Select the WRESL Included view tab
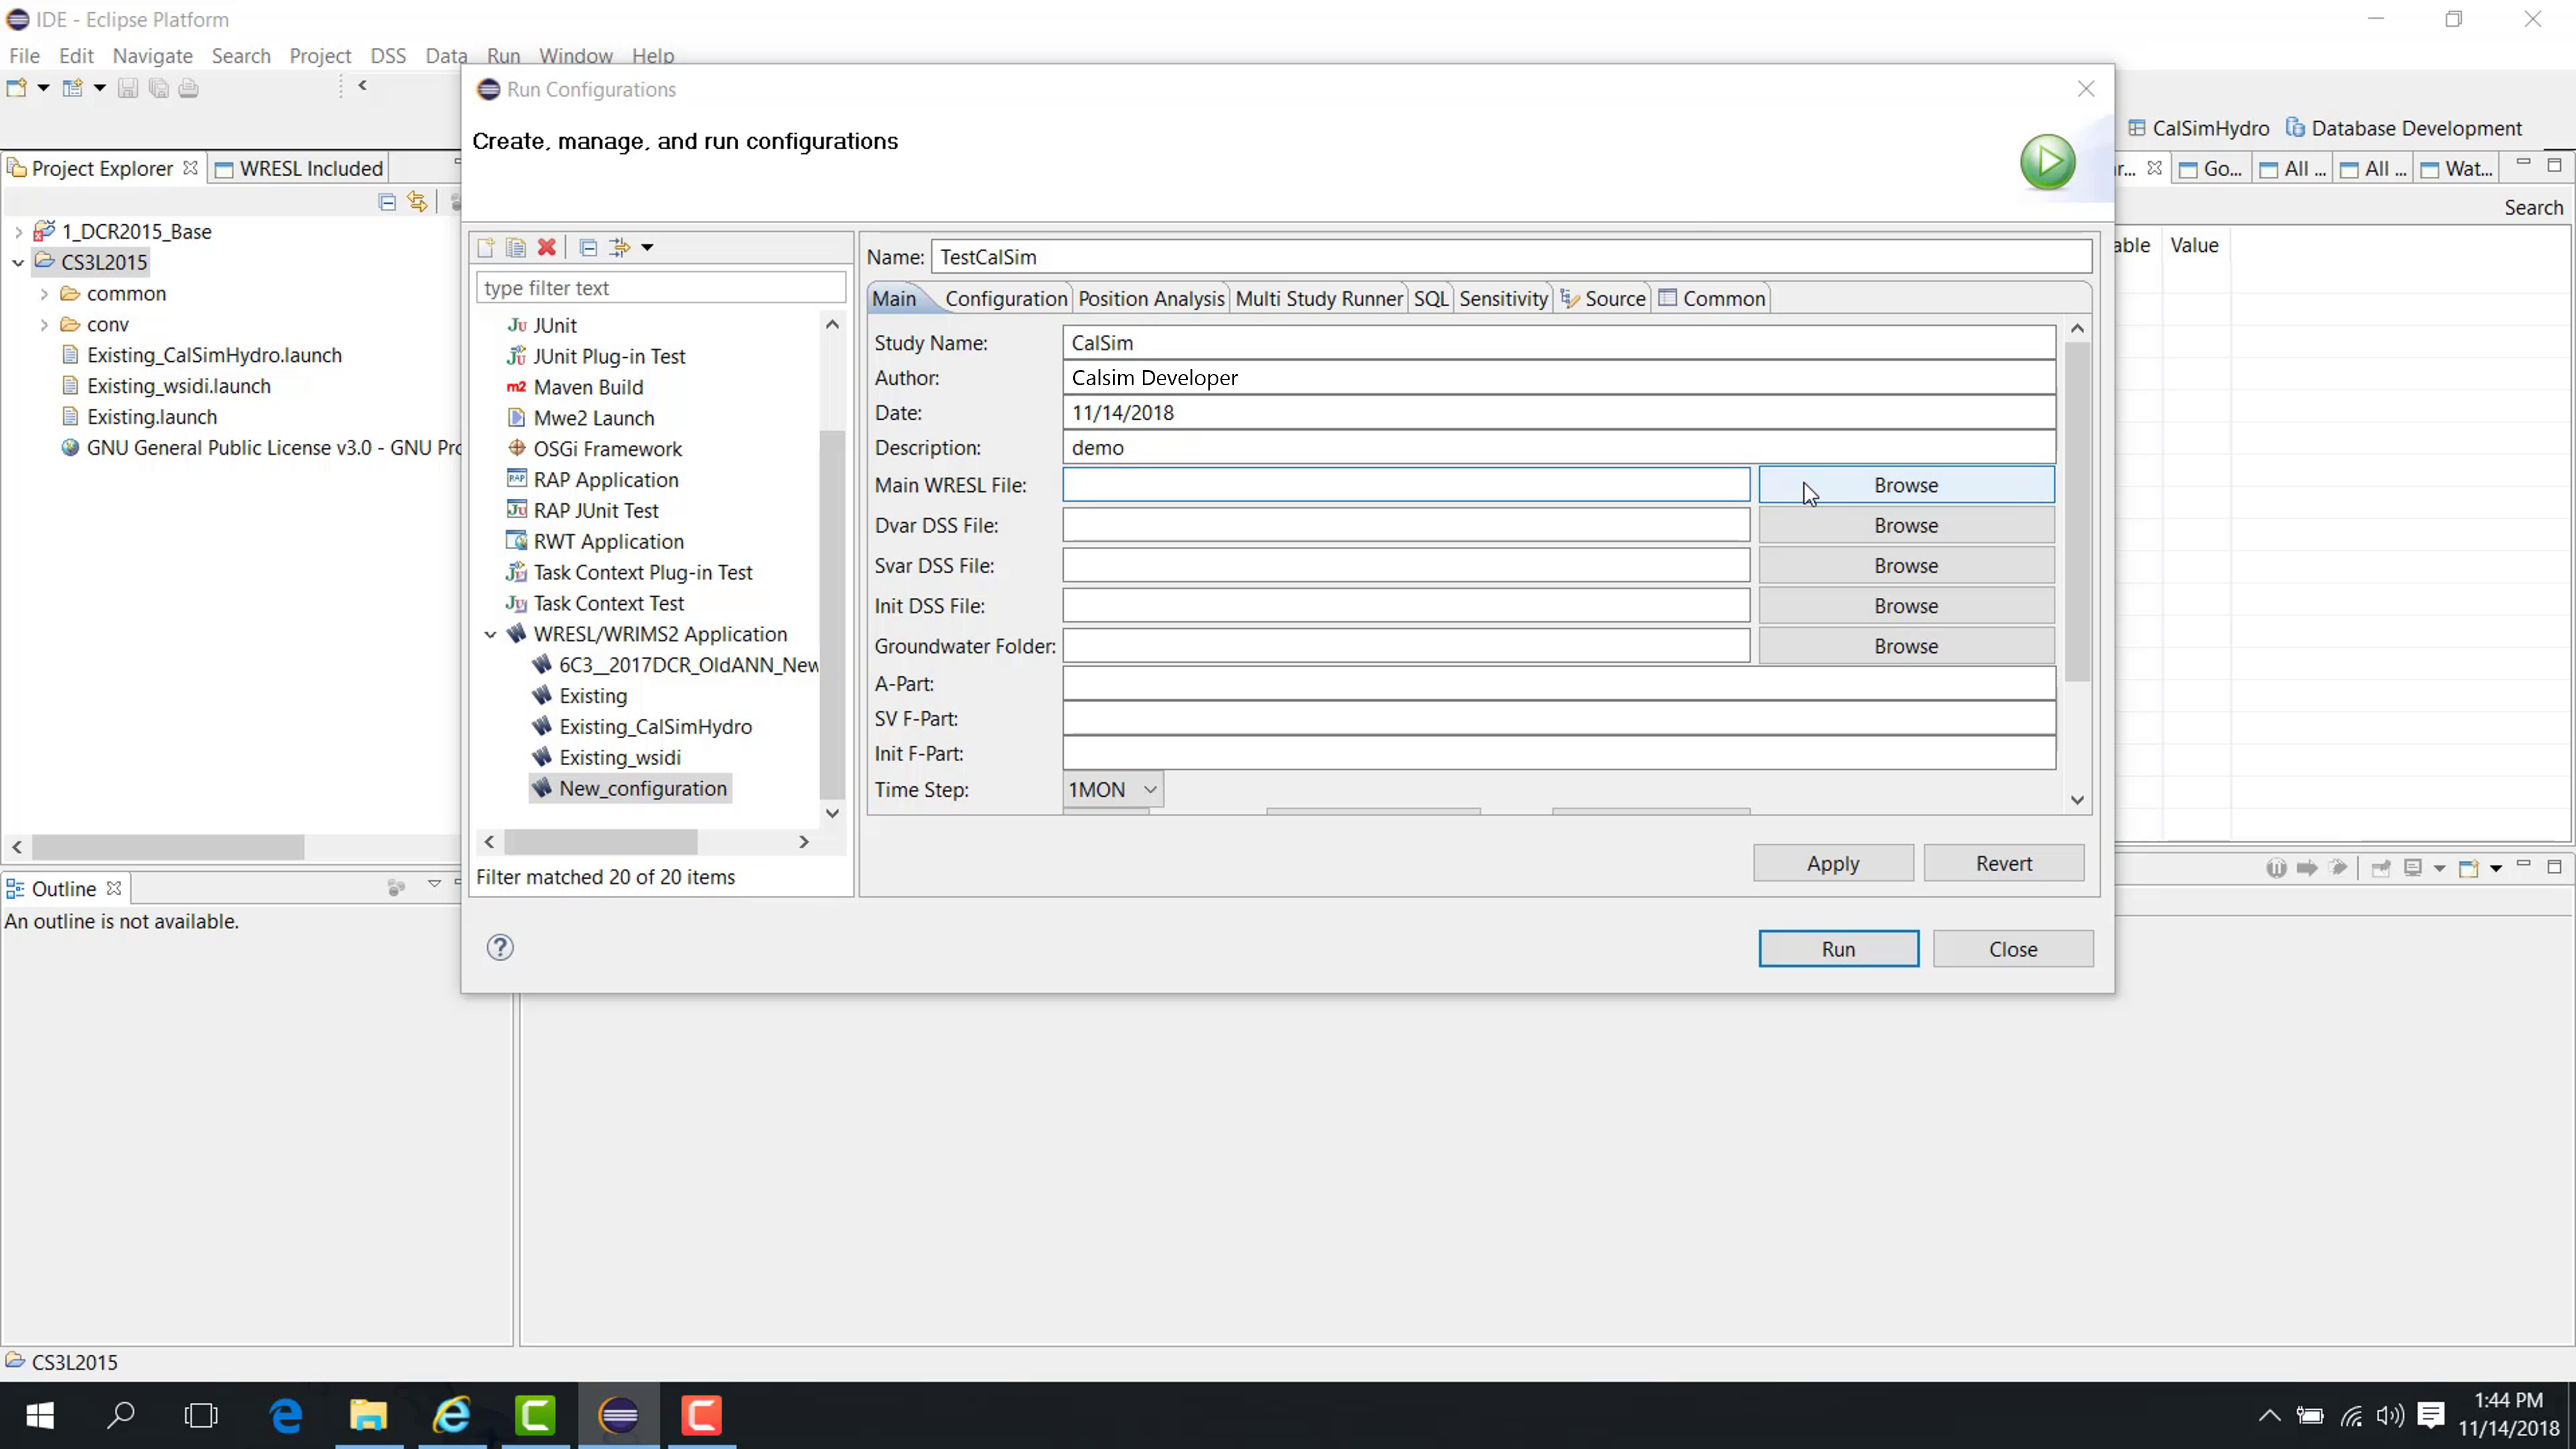This screenshot has height=1449, width=2576. click(299, 168)
